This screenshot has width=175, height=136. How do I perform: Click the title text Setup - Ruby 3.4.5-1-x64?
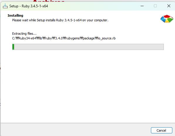click(x=28, y=6)
